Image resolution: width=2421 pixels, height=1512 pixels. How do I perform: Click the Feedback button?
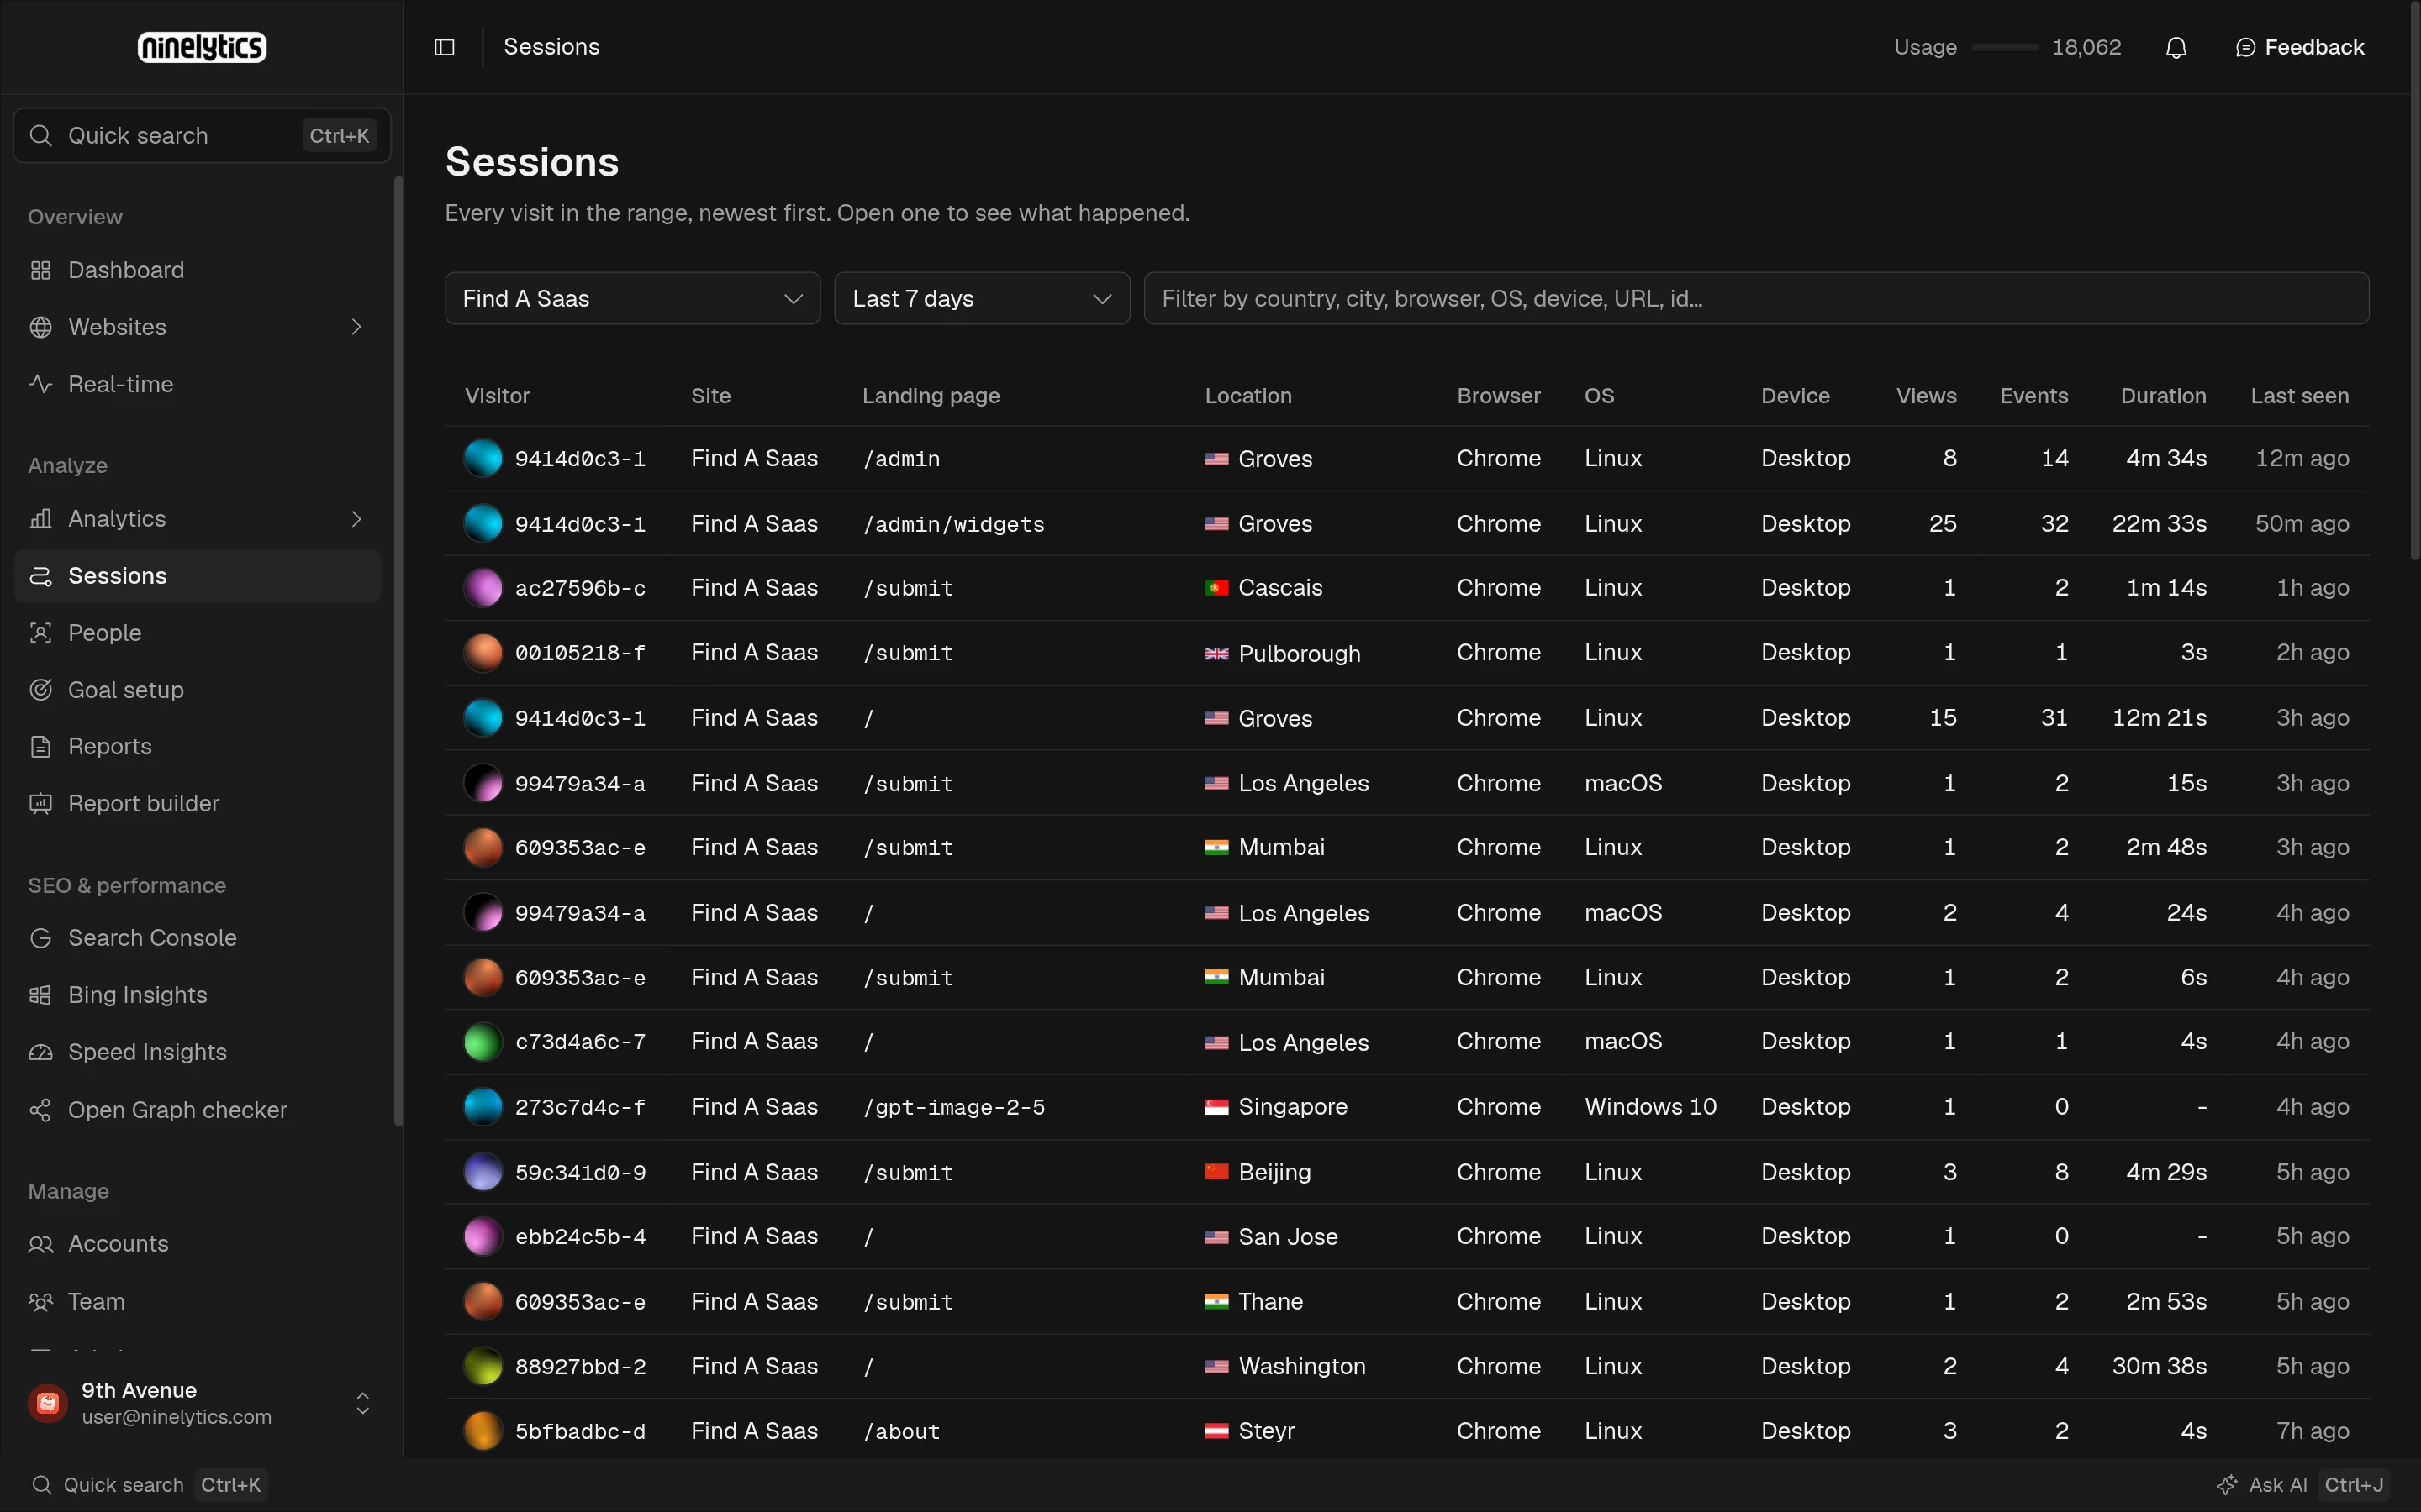[x=2299, y=47]
